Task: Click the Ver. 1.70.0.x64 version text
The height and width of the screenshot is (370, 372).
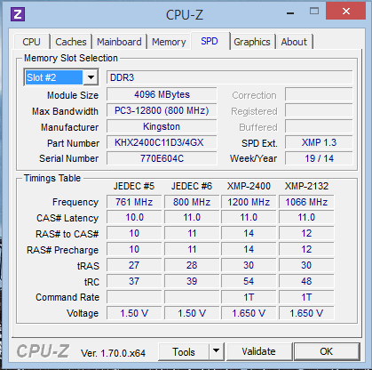Action: pyautogui.click(x=113, y=353)
